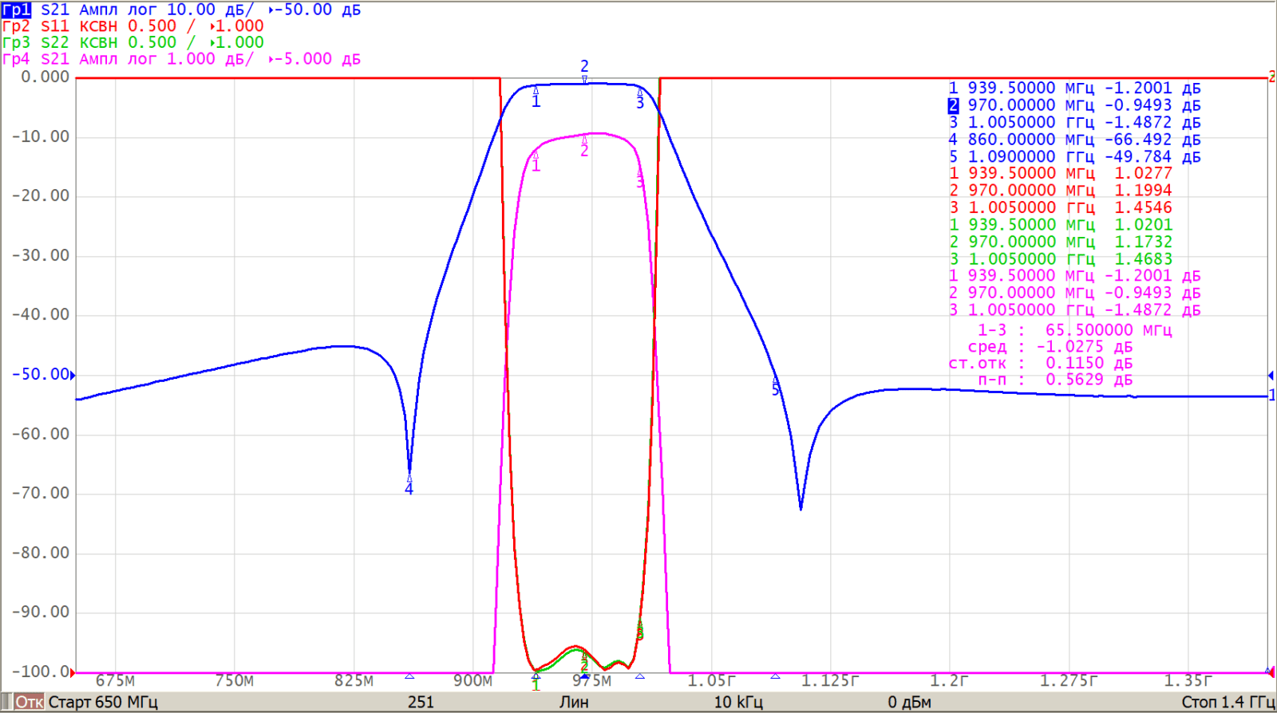Viewport: 1277px width, 713px height.
Task: Click blue marker 4 at the left notch
Action: [409, 487]
